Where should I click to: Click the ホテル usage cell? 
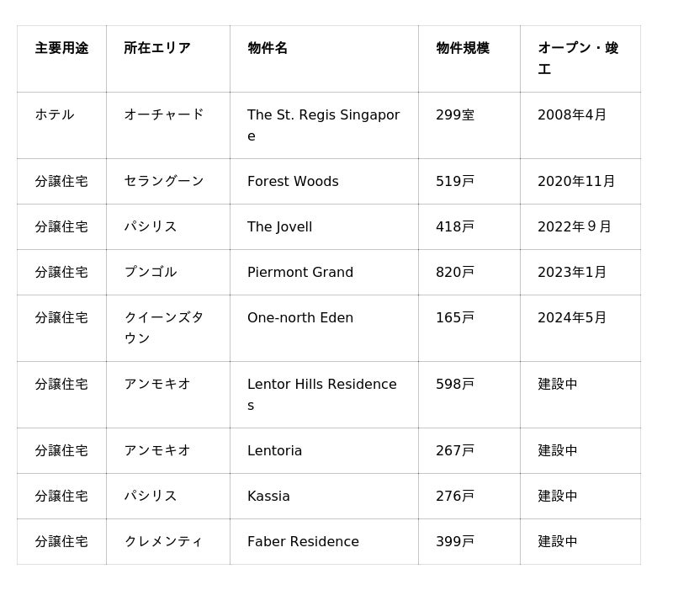(55, 115)
